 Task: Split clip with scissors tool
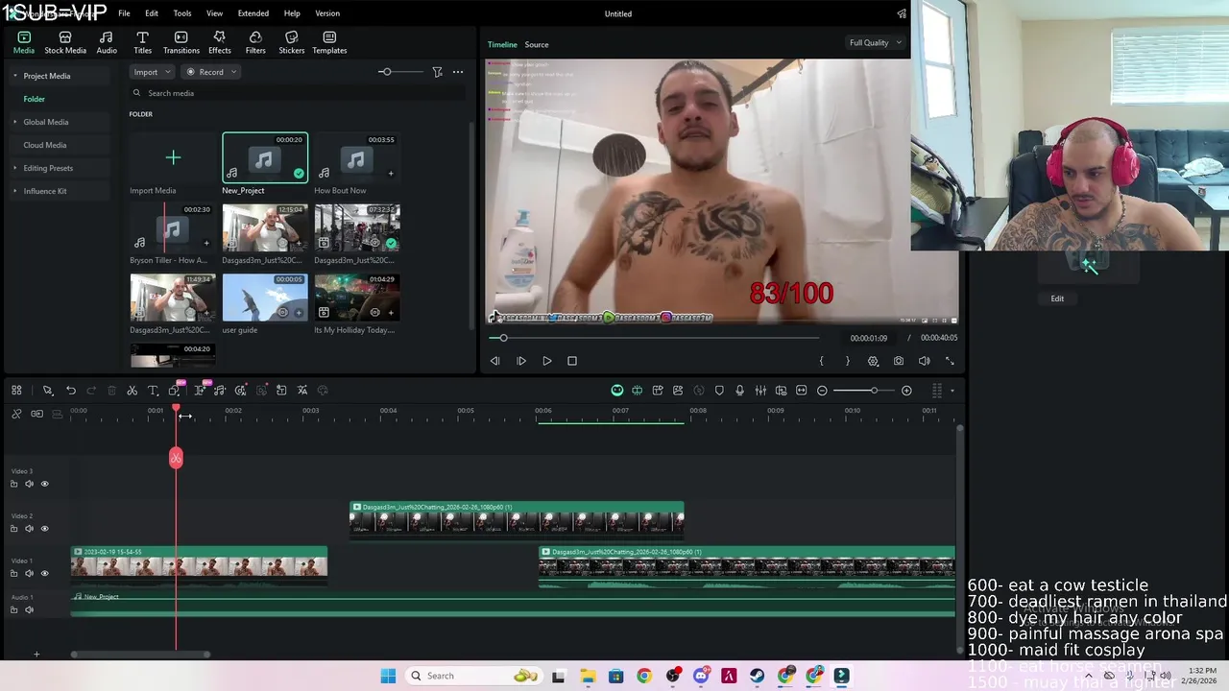[x=132, y=391]
